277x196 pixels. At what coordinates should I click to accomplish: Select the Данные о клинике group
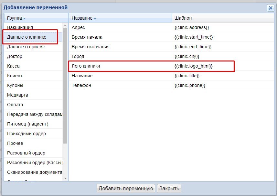point(27,37)
